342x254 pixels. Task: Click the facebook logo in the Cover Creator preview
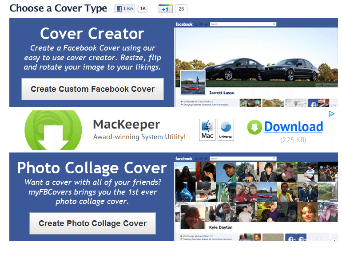click(184, 24)
